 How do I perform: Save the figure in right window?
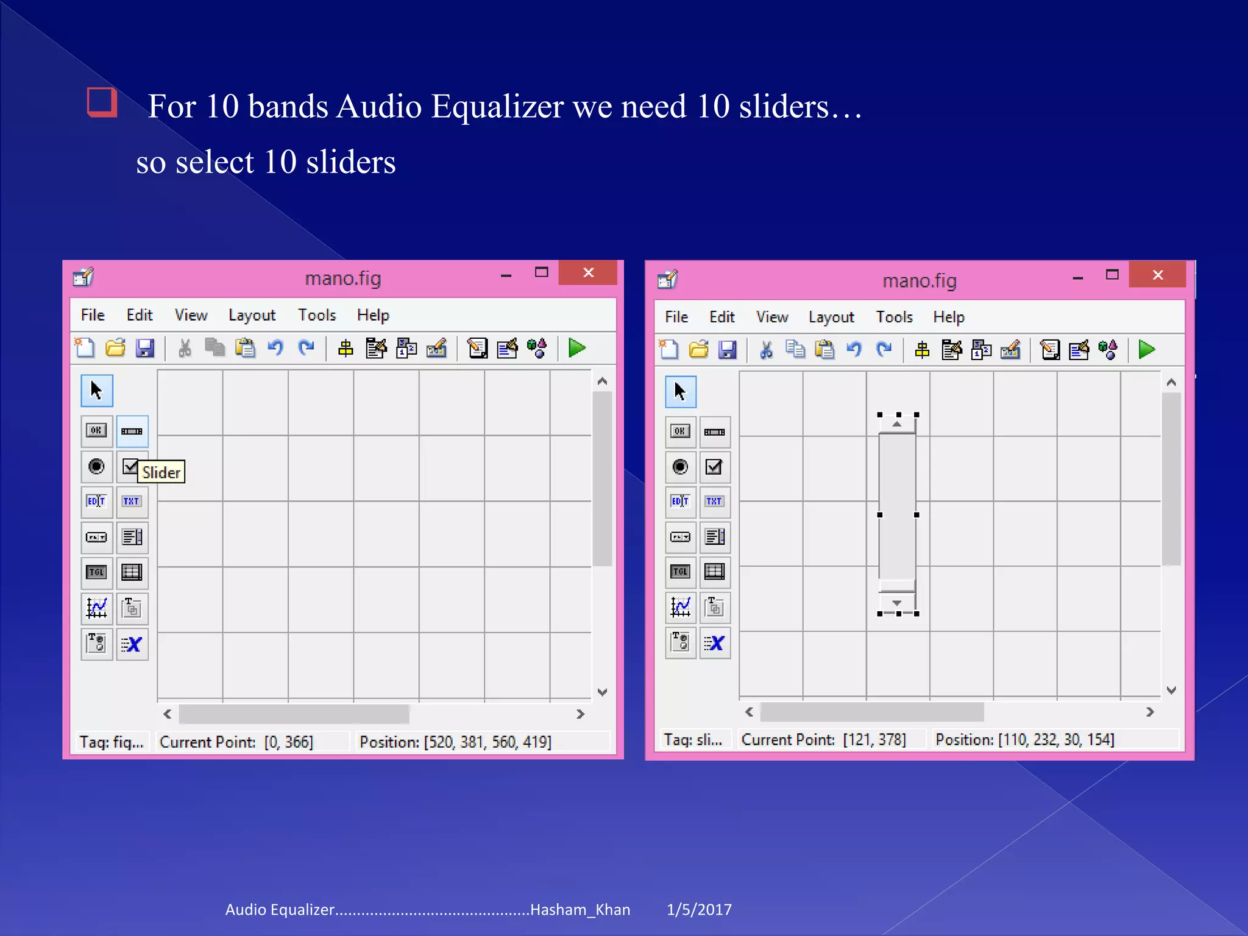[x=728, y=350]
